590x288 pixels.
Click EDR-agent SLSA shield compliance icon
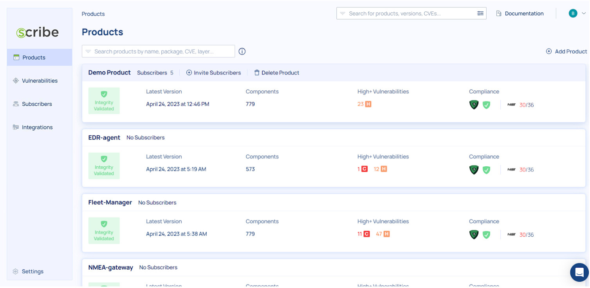pos(474,170)
